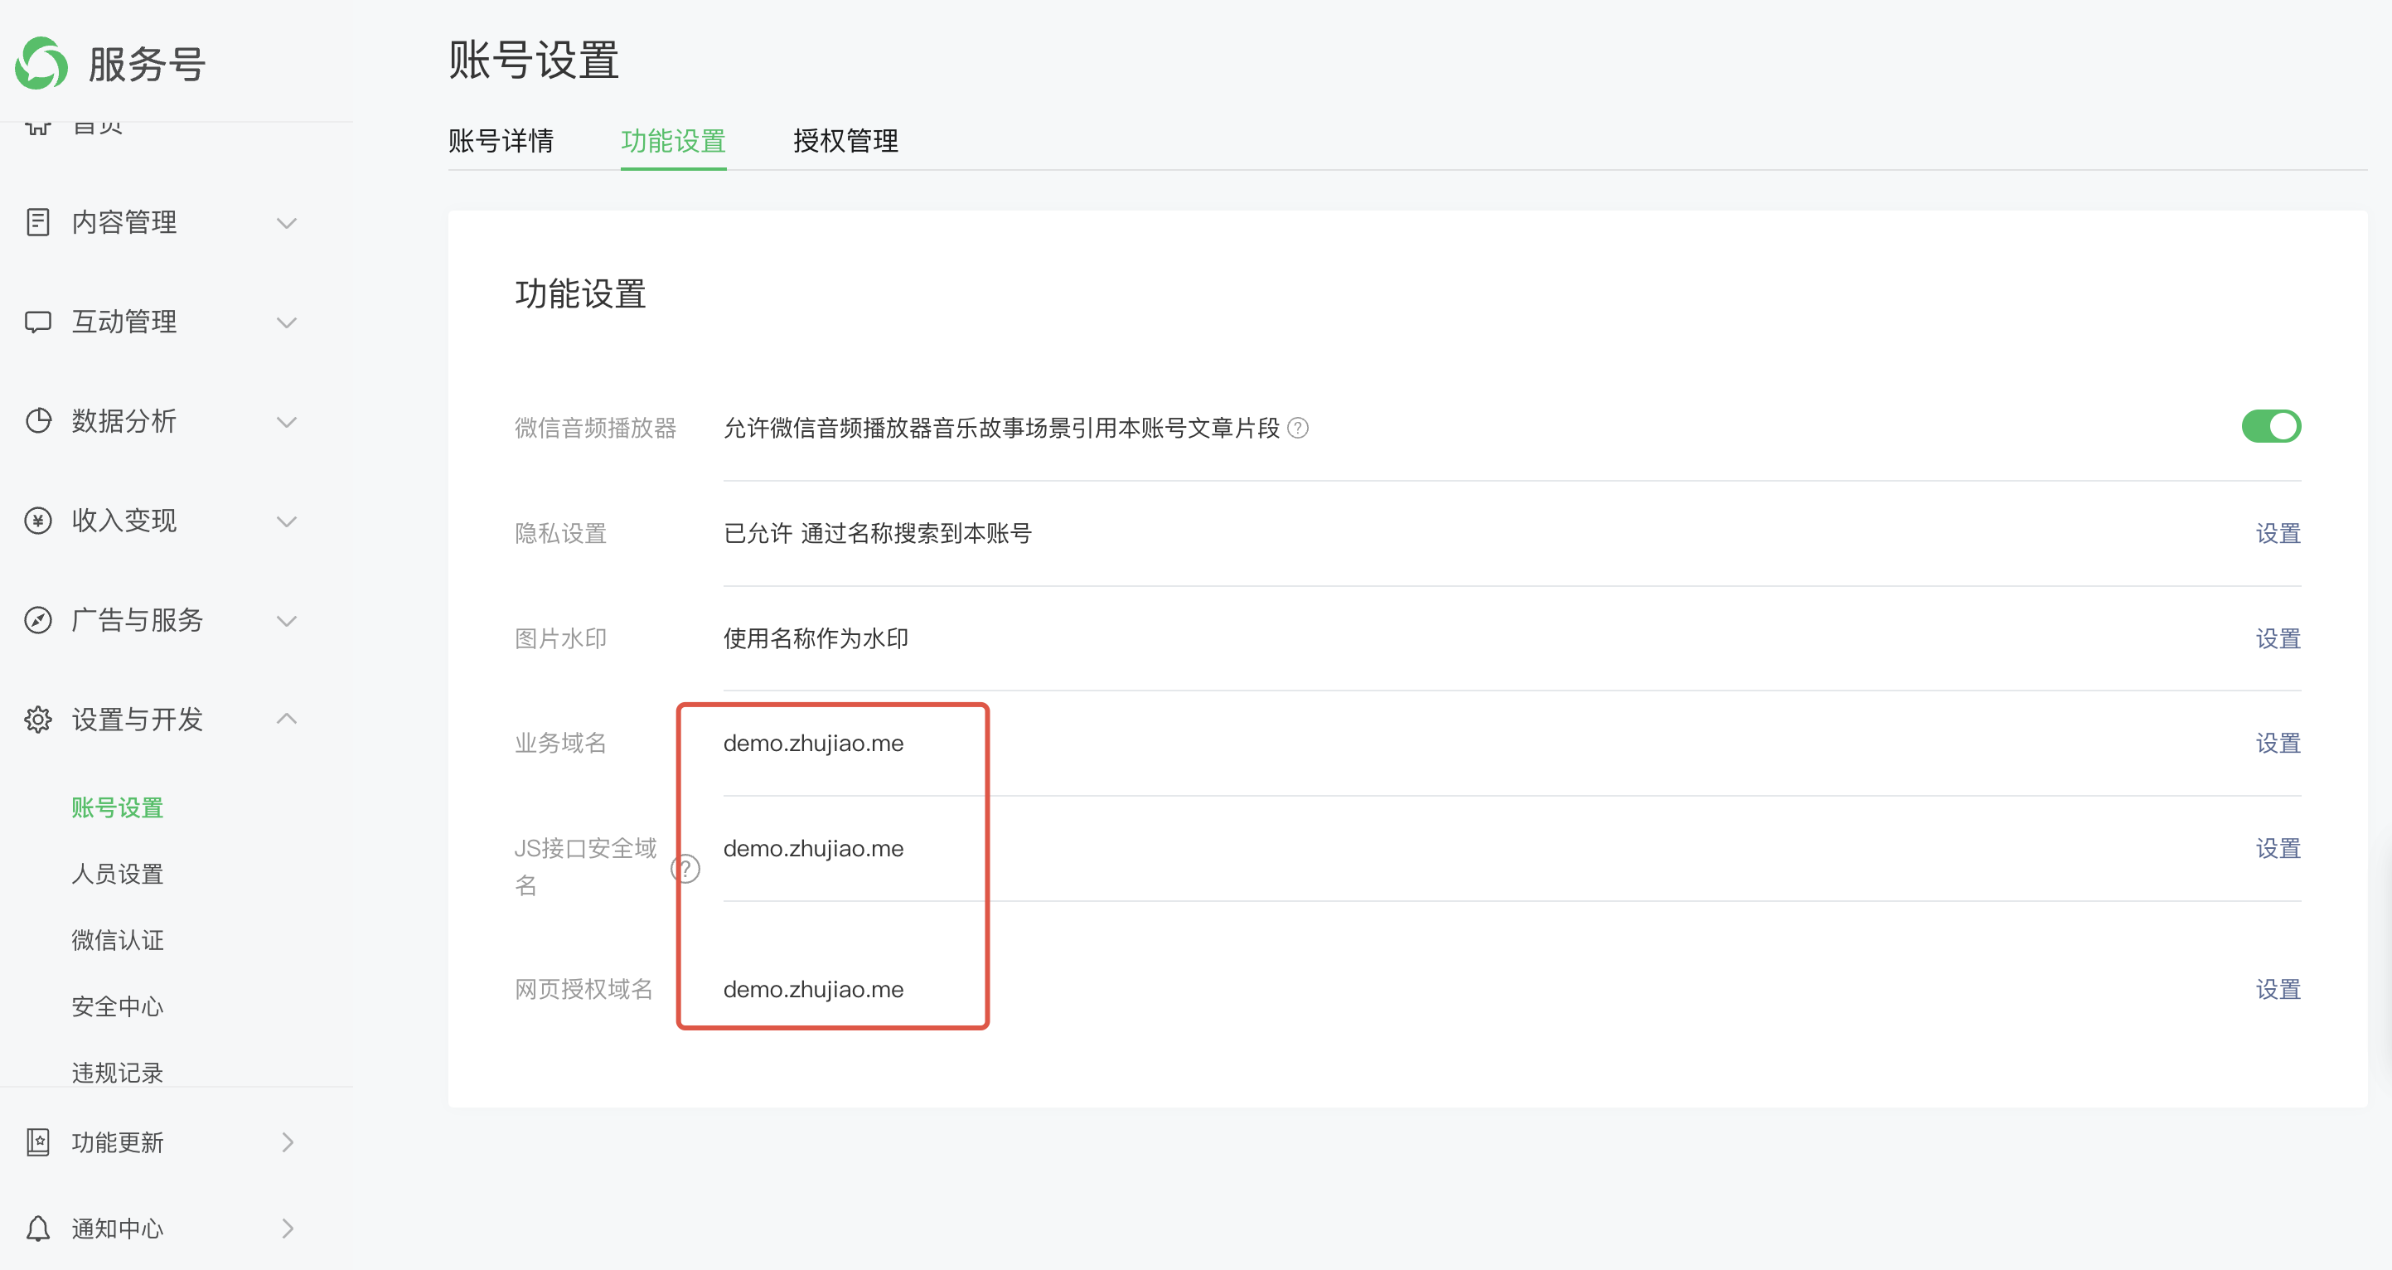Image resolution: width=2392 pixels, height=1270 pixels.
Task: Click the 内容管理 document icon
Action: (38, 222)
